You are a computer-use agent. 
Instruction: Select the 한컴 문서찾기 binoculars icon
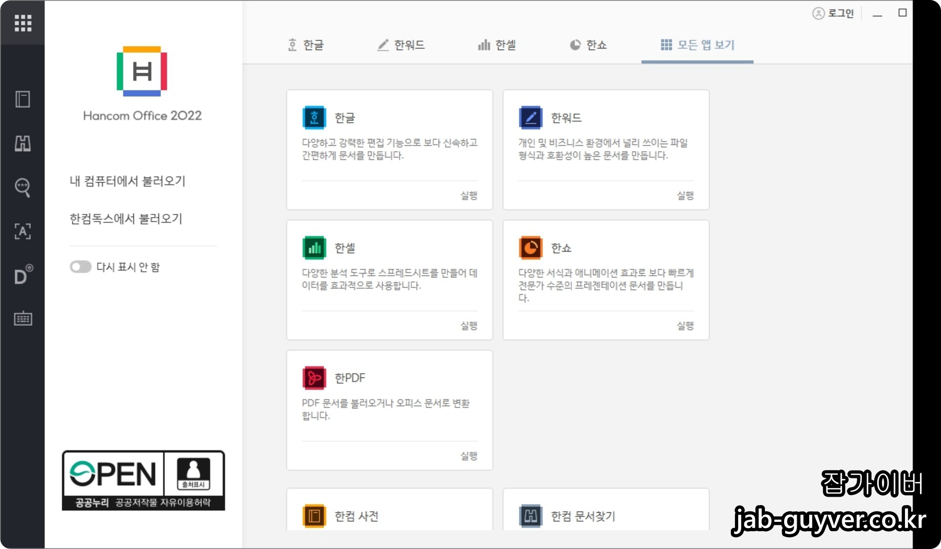click(530, 516)
